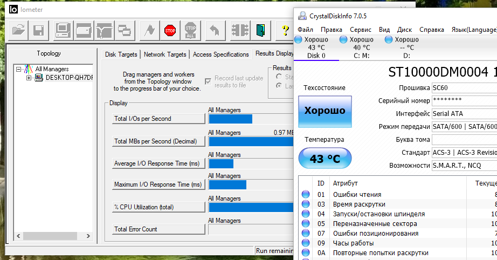
Task: Select C: M: disk status at 40 °C
Action: click(x=361, y=47)
